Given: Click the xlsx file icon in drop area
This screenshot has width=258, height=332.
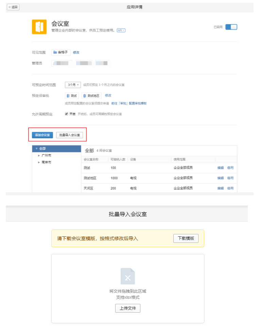Looking at the screenshot, I should [128, 276].
